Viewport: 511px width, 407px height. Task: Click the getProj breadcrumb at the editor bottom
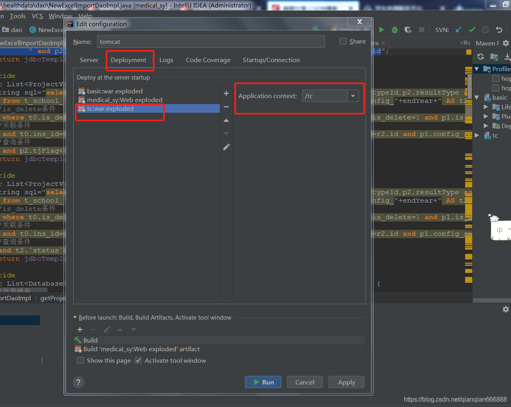[51, 298]
